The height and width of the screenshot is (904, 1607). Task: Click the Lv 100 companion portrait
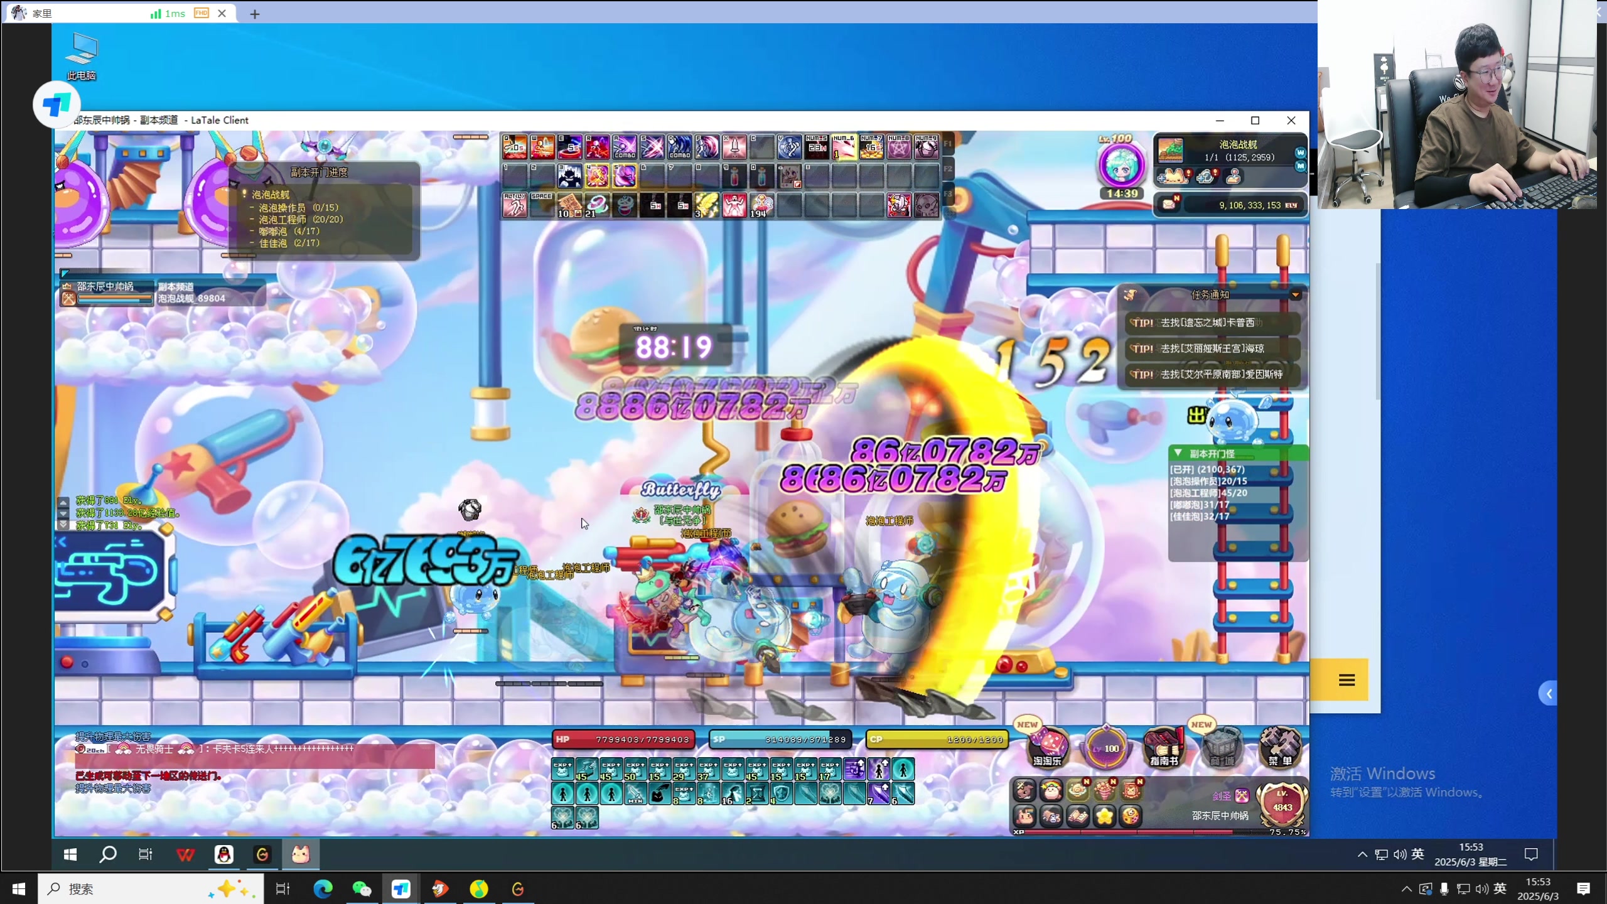coord(1121,164)
